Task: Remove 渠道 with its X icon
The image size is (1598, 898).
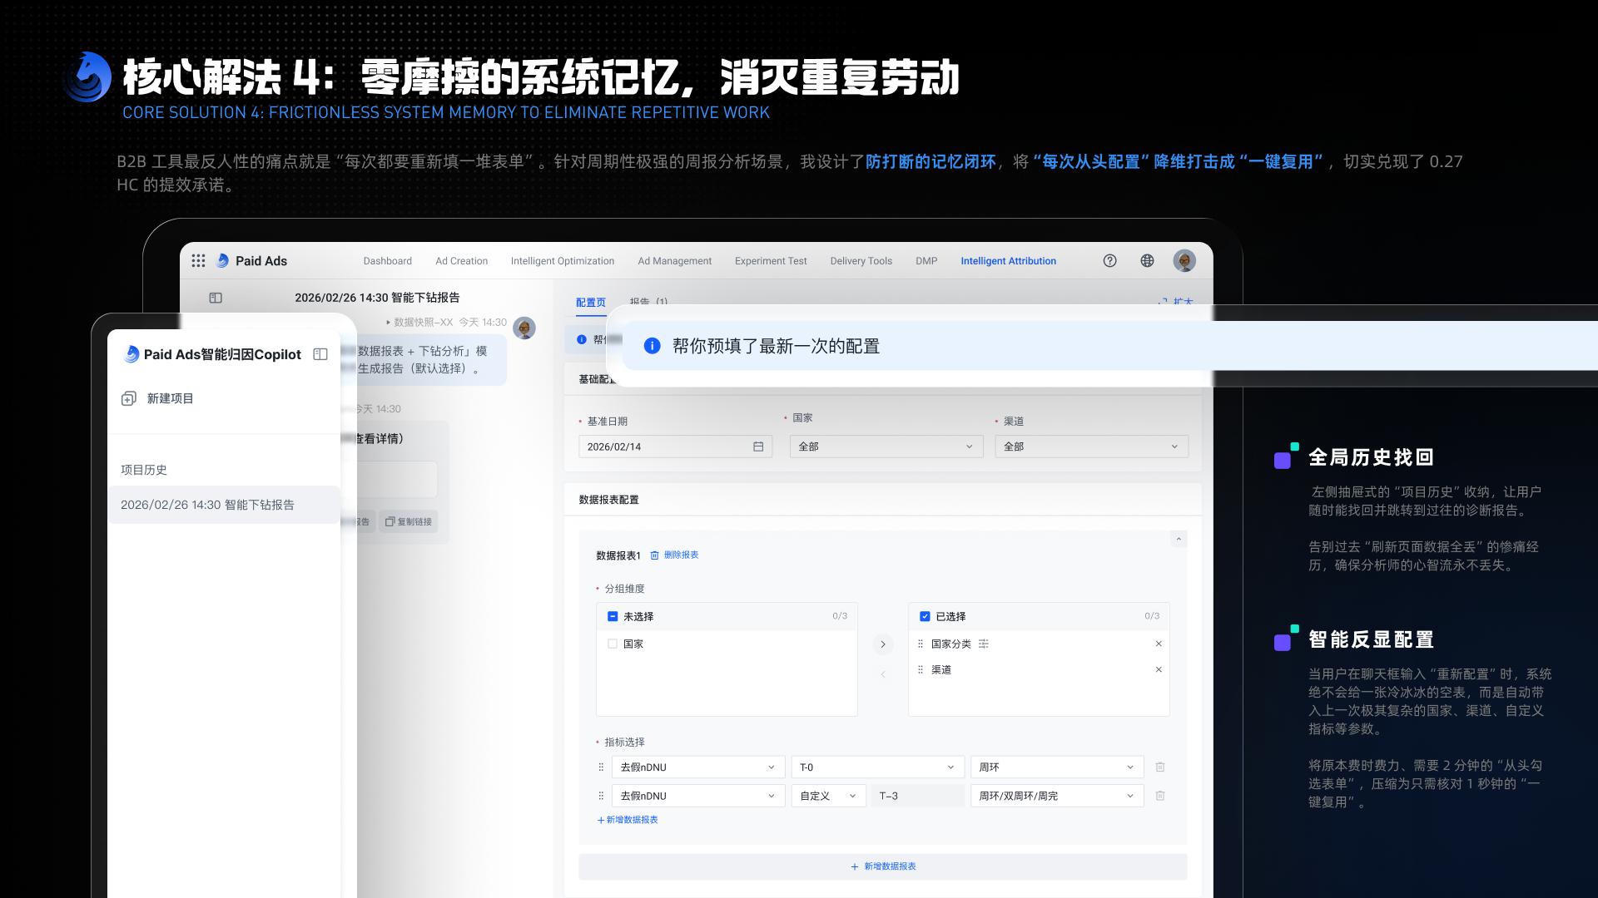Action: tap(1159, 670)
